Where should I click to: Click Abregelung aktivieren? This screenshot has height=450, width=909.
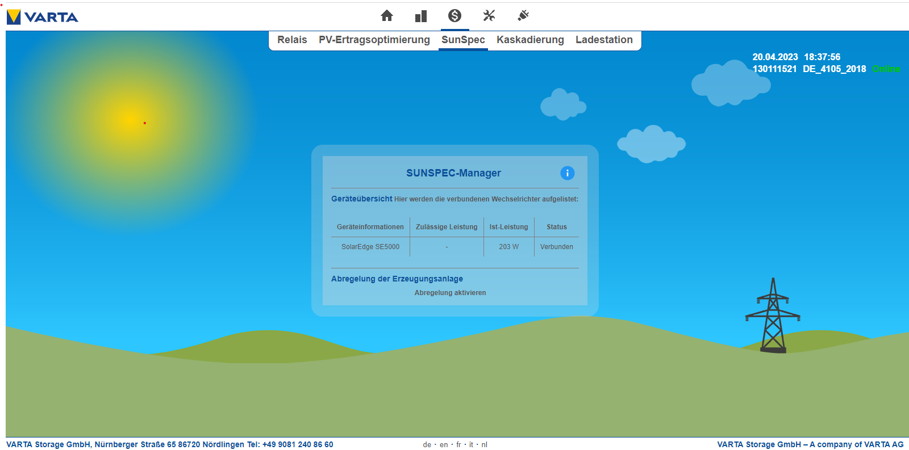coord(450,293)
